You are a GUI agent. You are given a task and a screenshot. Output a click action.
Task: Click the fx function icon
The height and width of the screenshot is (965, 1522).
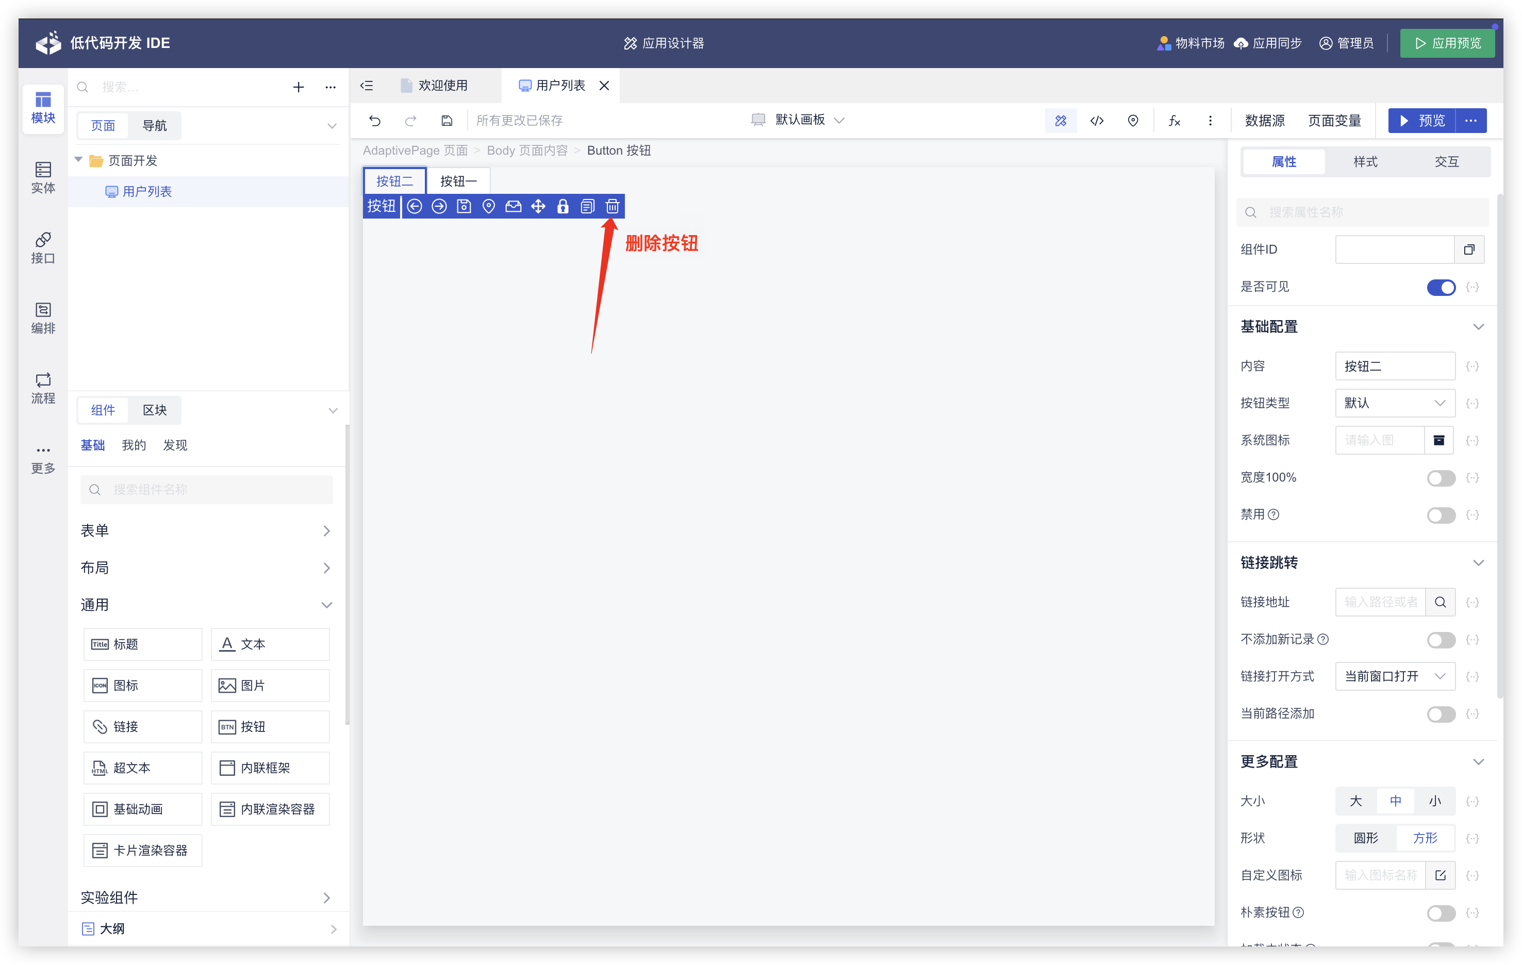1174,120
